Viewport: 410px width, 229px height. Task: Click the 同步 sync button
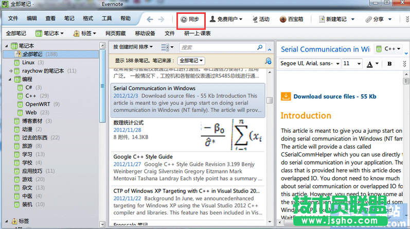(190, 20)
